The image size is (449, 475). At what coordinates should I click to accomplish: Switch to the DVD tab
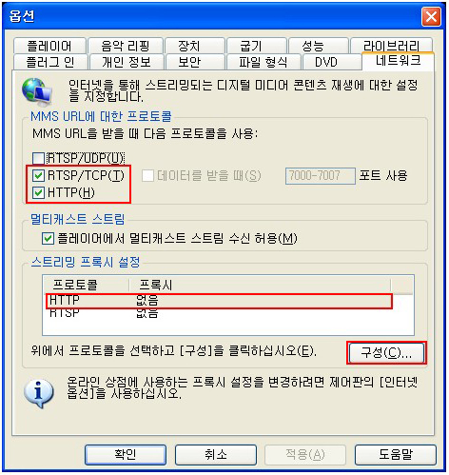[326, 62]
